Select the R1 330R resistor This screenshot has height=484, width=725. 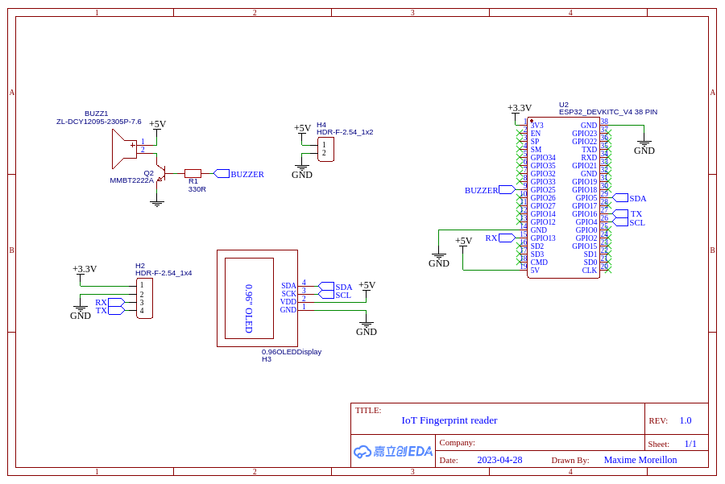click(x=193, y=173)
